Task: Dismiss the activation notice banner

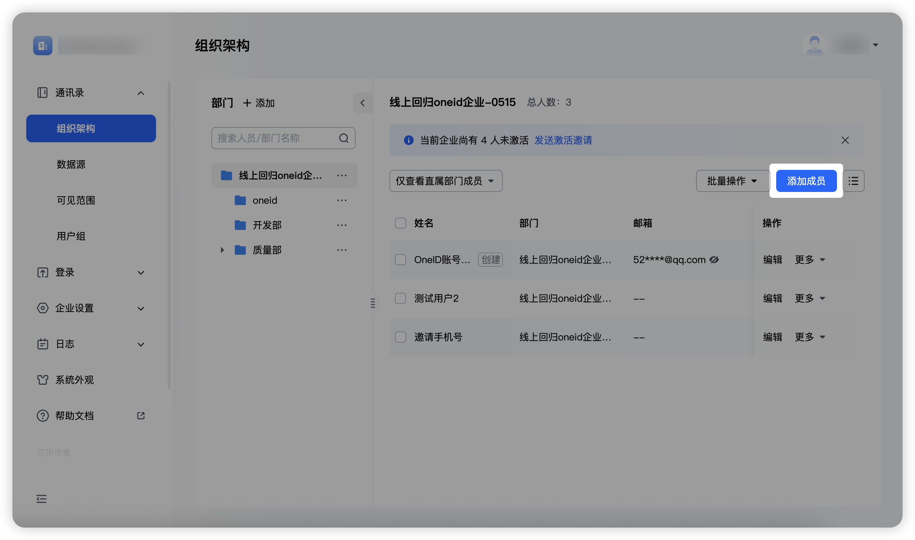Action: (x=845, y=140)
